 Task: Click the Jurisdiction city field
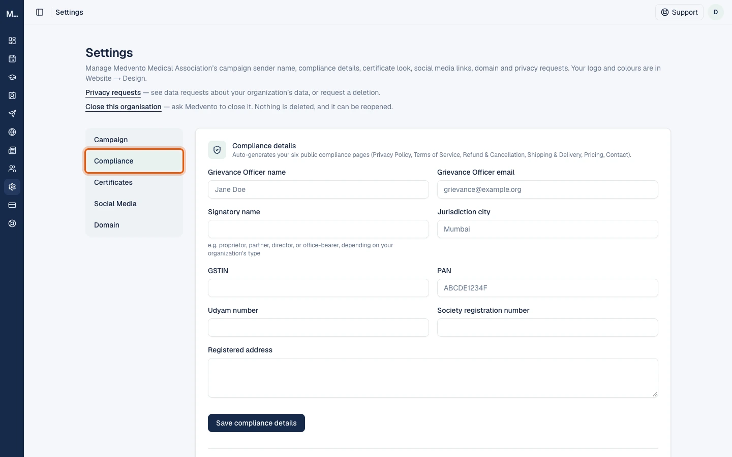[547, 229]
